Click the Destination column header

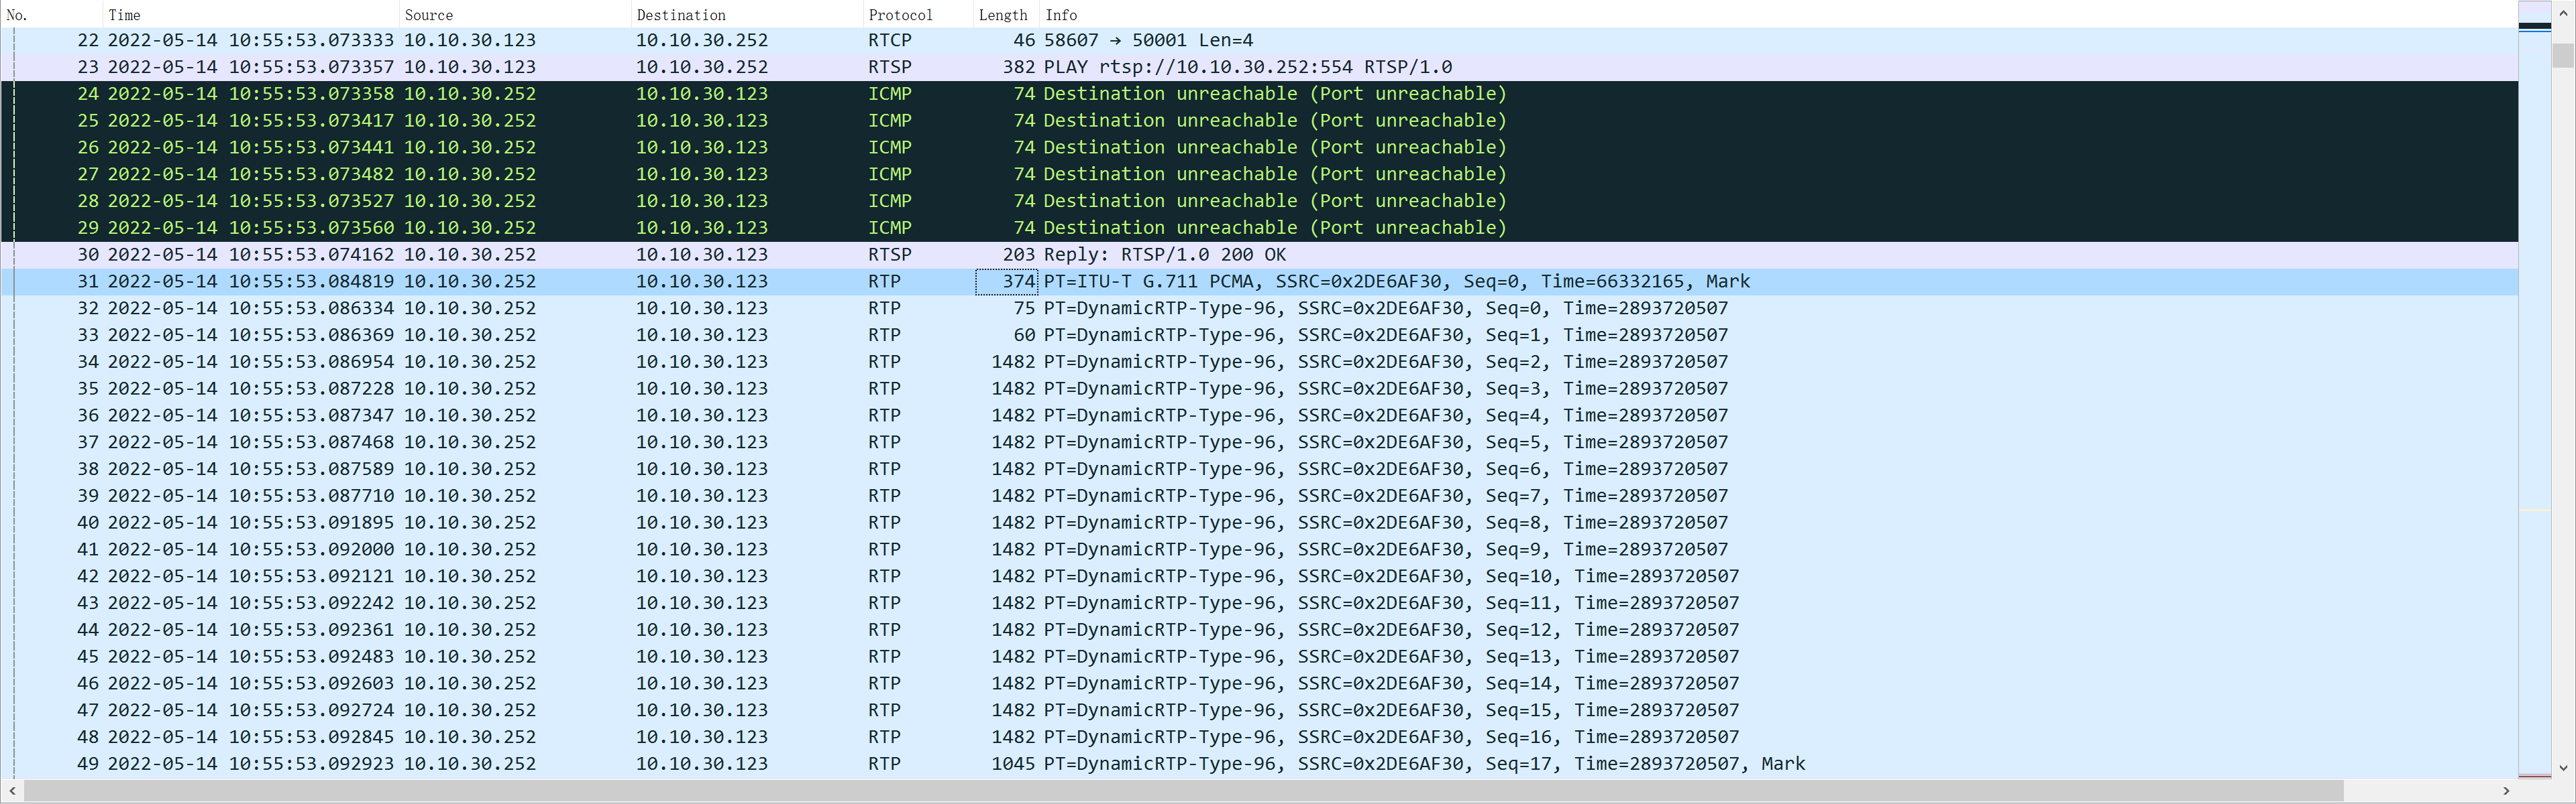pos(746,14)
